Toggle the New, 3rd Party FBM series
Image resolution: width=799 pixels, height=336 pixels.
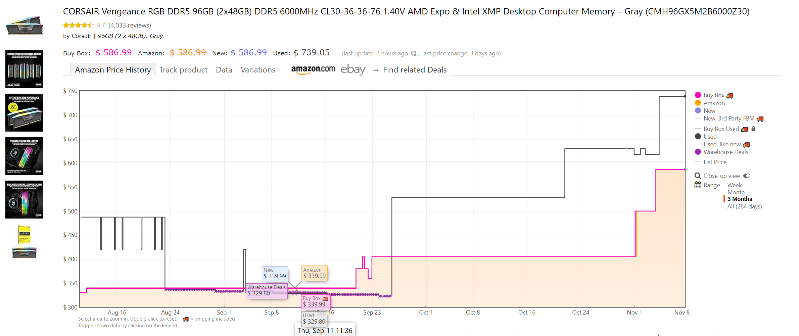pos(729,118)
